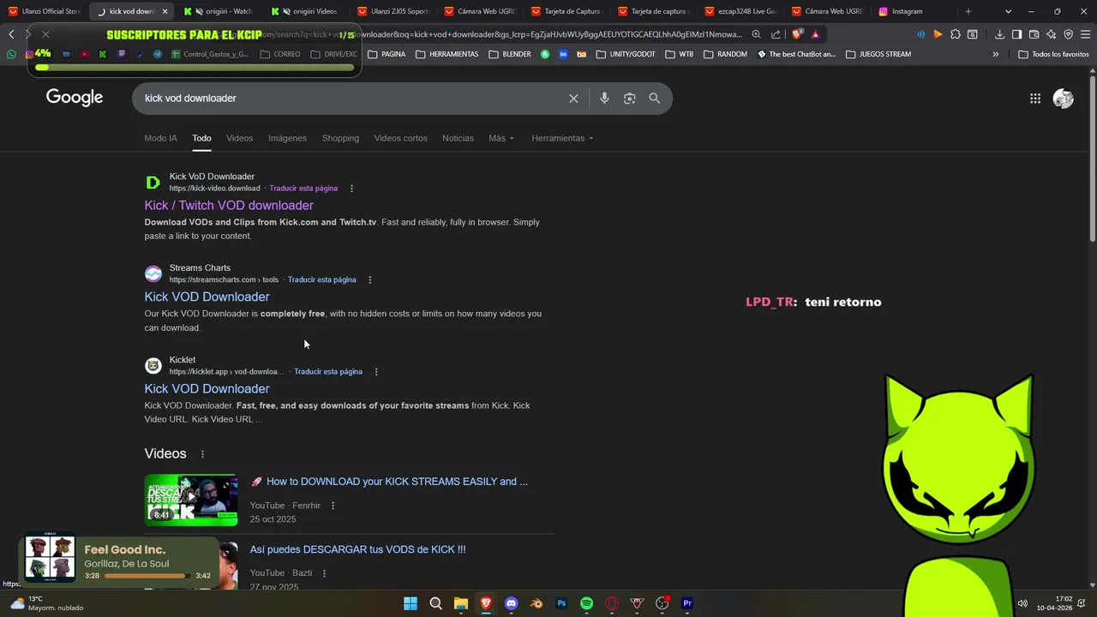This screenshot has width=1097, height=617.
Task: Translate the kick-video.download result page
Action: pyautogui.click(x=303, y=189)
